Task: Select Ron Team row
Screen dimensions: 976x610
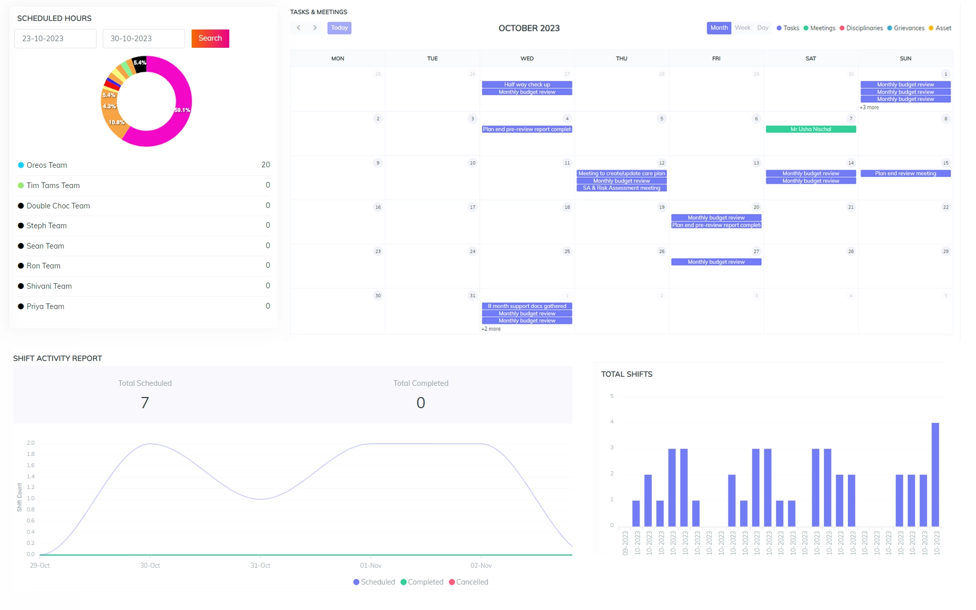Action: (x=144, y=266)
